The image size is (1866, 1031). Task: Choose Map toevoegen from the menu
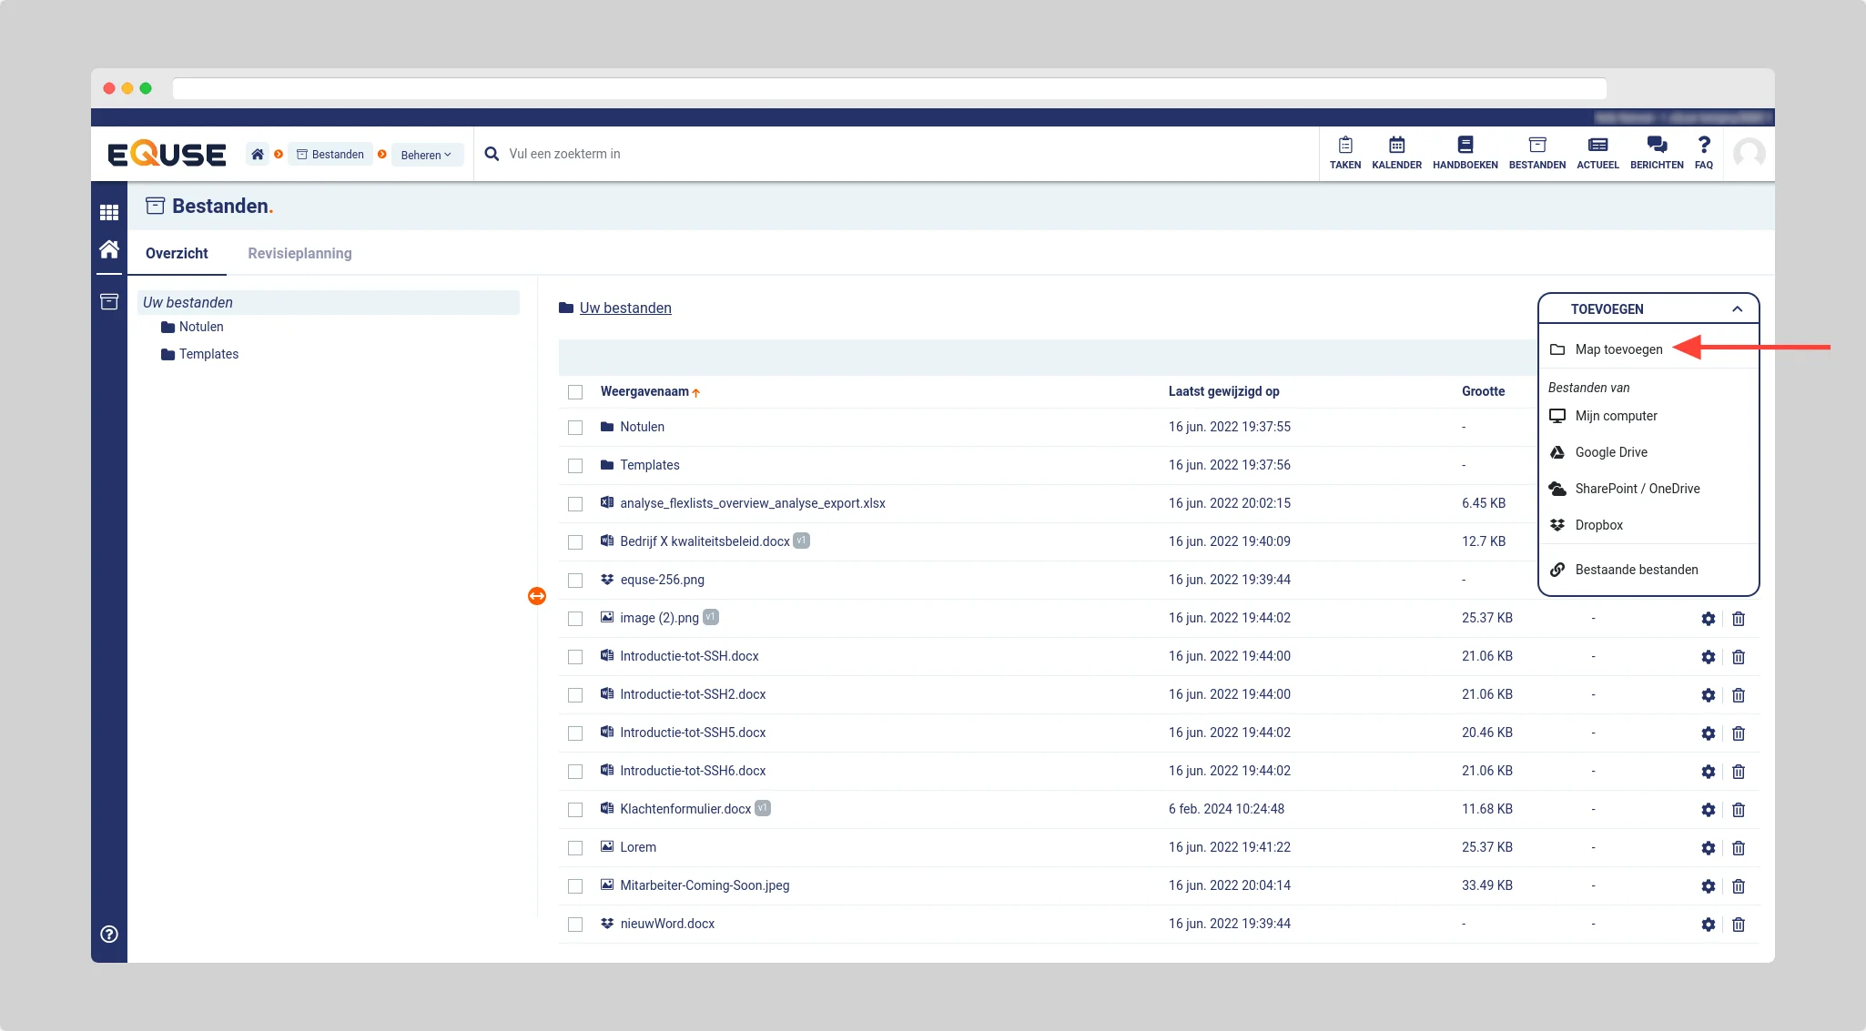tap(1618, 349)
